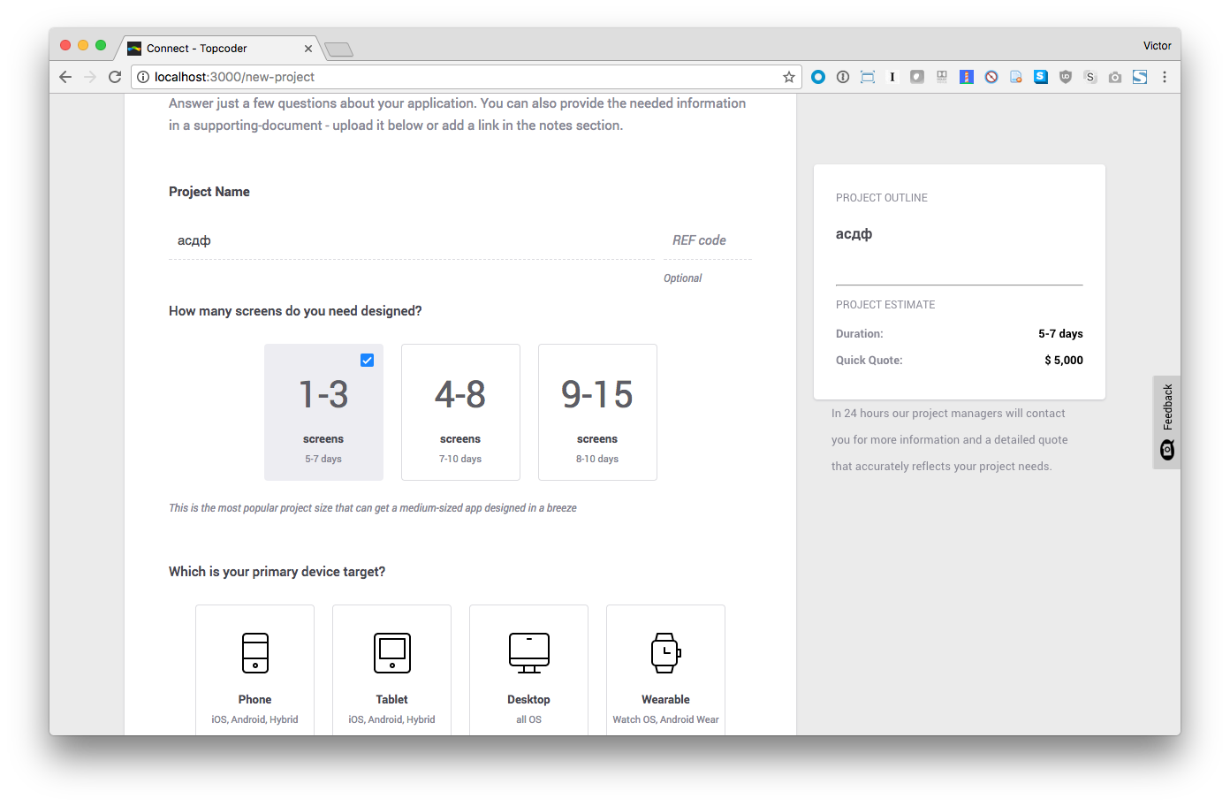1230x806 pixels.
Task: Select the Desktop monitor icon
Action: 529,653
